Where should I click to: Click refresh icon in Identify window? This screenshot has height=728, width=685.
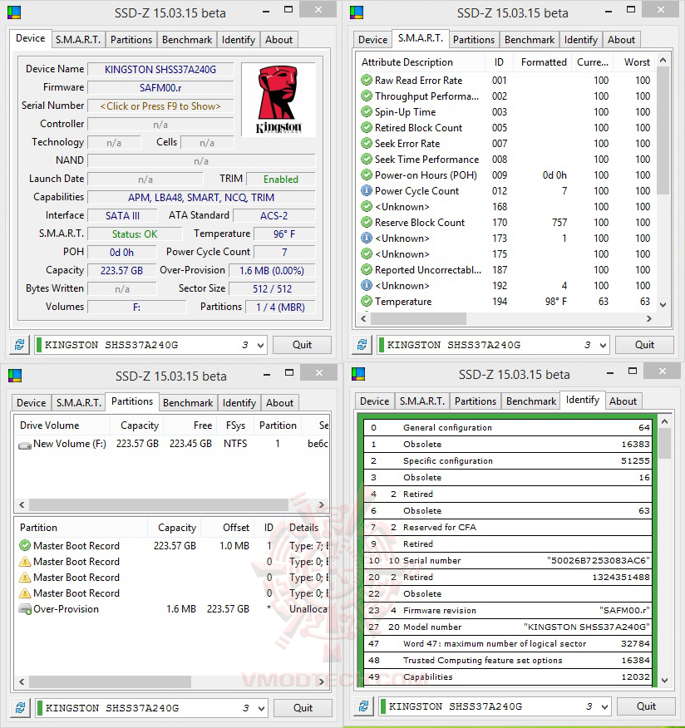pyautogui.click(x=363, y=706)
